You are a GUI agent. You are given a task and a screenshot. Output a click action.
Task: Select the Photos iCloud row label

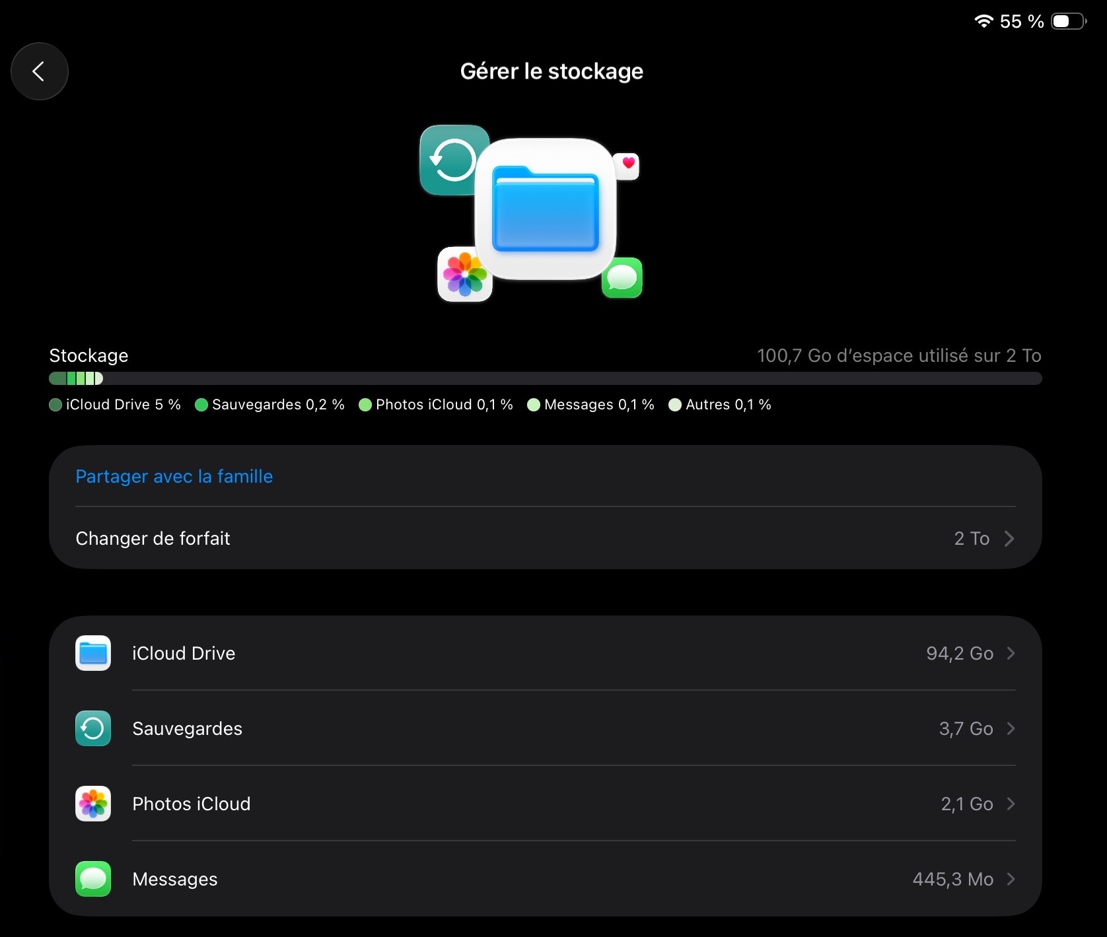pyautogui.click(x=192, y=804)
